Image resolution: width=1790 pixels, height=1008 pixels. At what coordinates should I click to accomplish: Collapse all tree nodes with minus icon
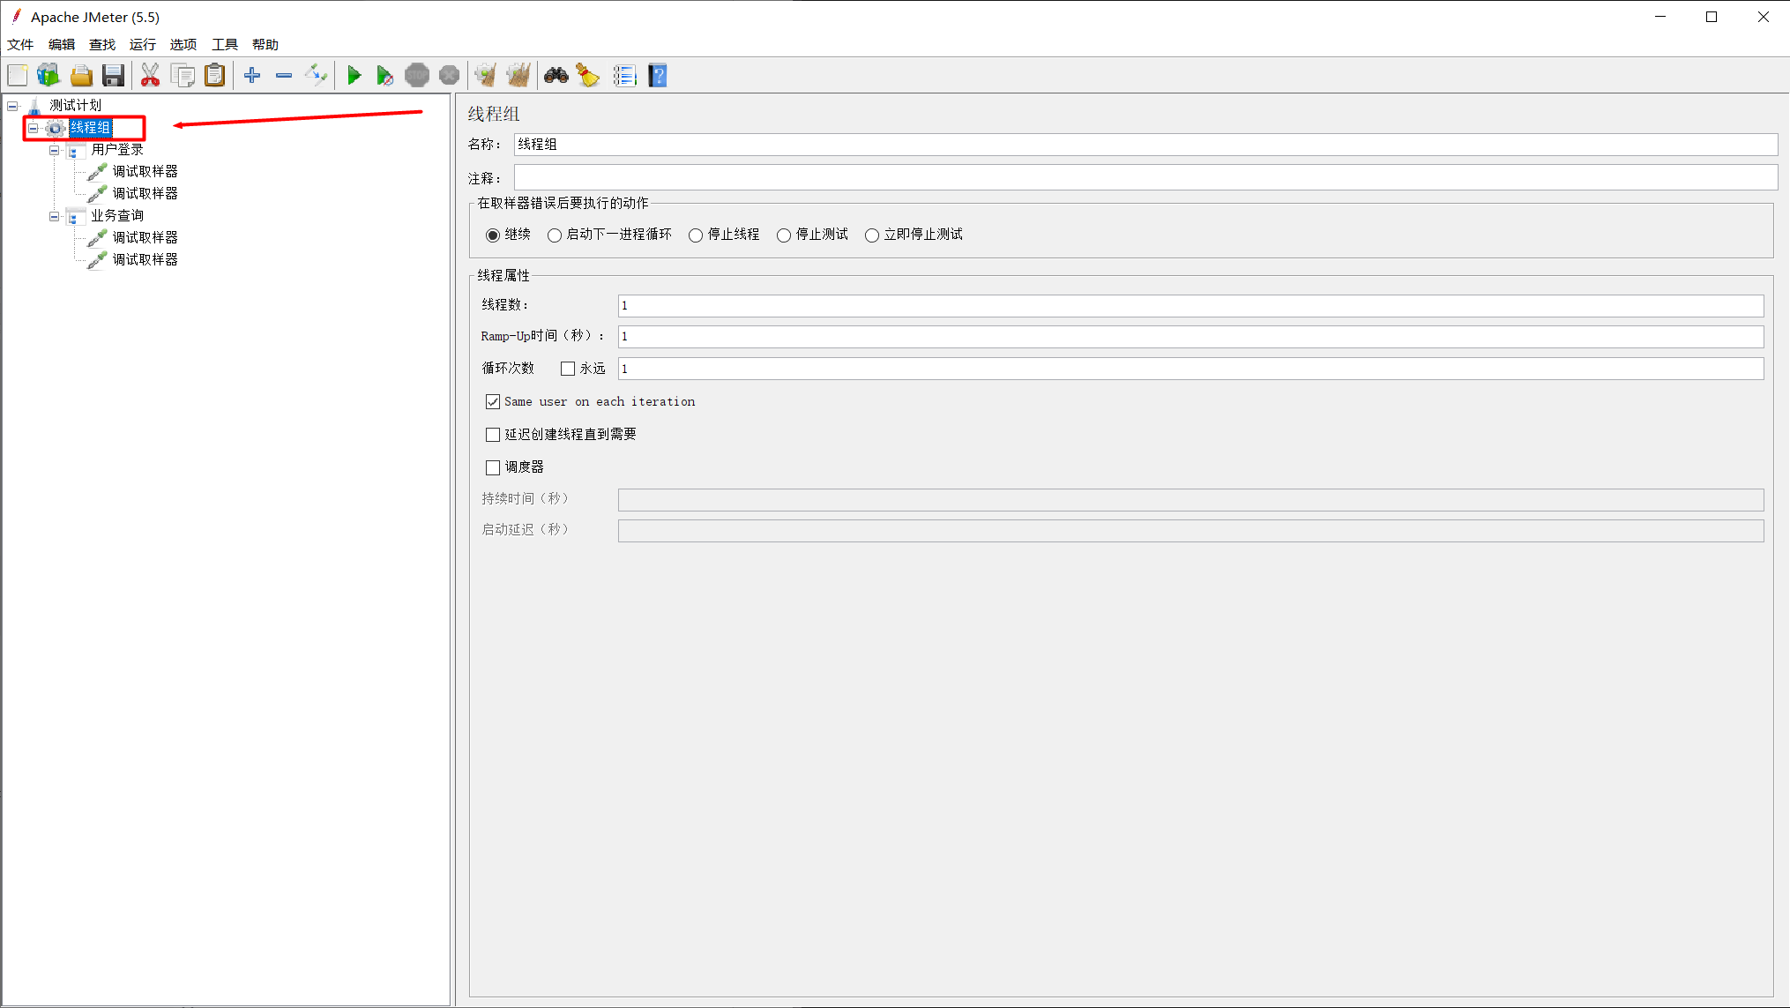click(284, 76)
